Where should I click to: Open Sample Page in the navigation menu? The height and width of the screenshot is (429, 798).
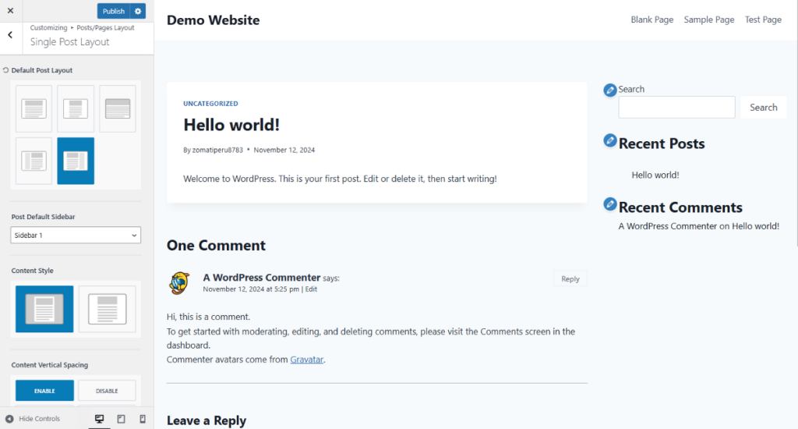(709, 19)
